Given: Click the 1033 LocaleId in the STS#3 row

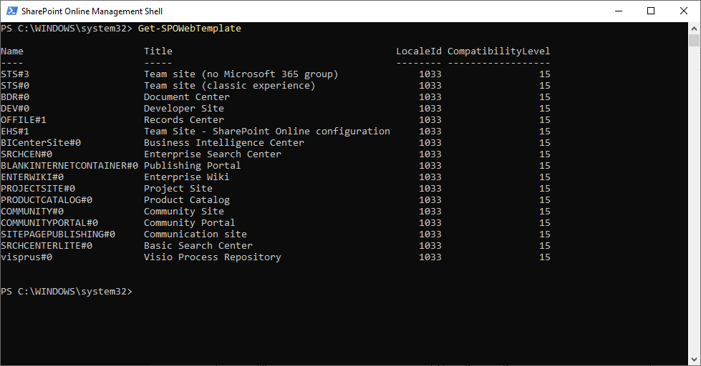Looking at the screenshot, I should point(430,74).
